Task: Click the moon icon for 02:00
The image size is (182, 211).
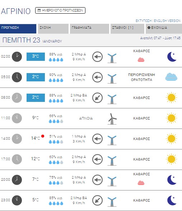Action: tap(172, 57)
